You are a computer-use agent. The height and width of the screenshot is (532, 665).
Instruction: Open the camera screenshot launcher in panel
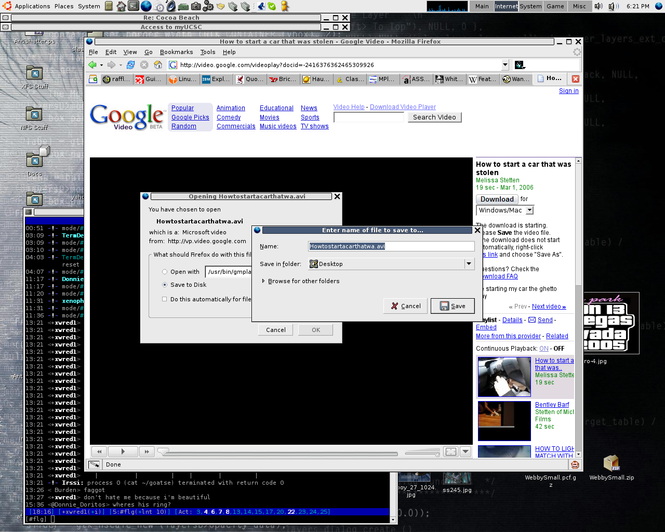(196, 6)
